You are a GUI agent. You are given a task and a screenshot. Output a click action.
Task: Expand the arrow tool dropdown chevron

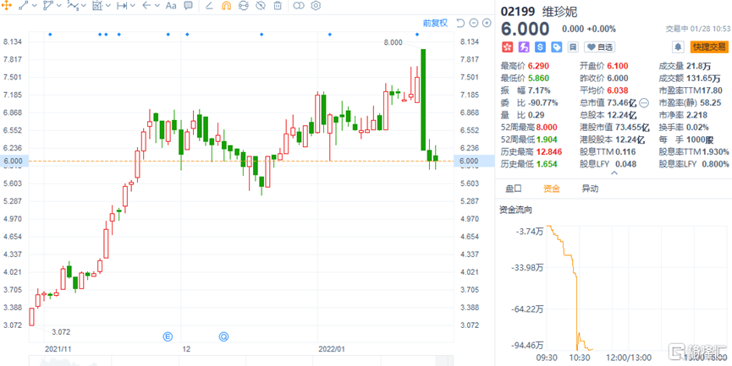pyautogui.click(x=158, y=6)
